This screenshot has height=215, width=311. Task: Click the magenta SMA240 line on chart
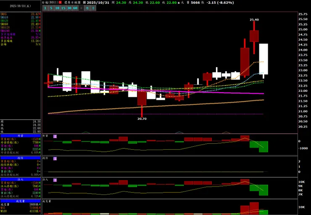coord(155,91)
